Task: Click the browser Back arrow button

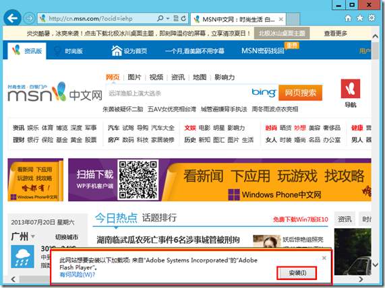Action: coord(12,18)
